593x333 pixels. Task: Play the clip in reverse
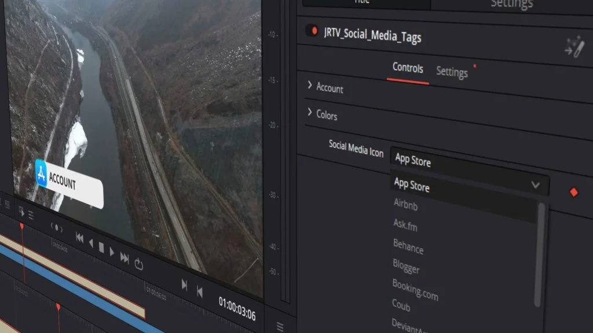click(x=91, y=243)
